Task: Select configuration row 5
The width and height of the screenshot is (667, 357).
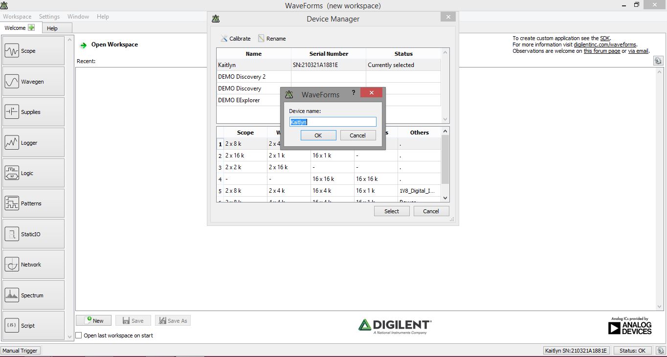Action: click(329, 191)
